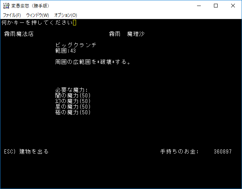Click the character name 霧雨 魔理沙

(127, 34)
